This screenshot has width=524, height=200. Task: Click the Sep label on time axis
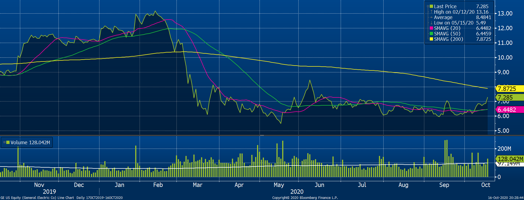[444, 185]
